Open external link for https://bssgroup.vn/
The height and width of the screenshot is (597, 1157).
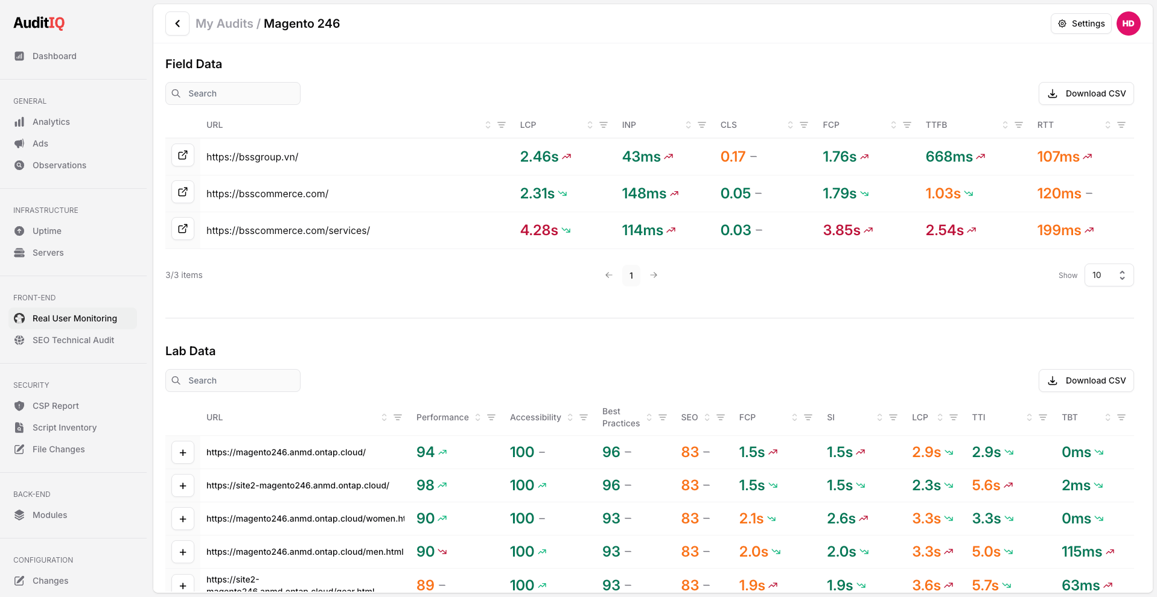183,156
